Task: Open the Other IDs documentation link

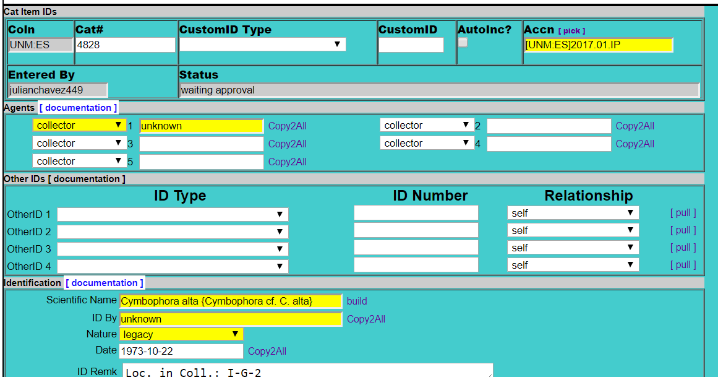Action: click(x=87, y=179)
